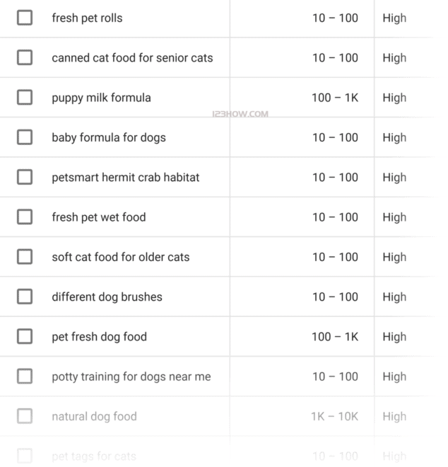Select the natural dog food checkbox
Screen dimensions: 448x467
(x=25, y=416)
